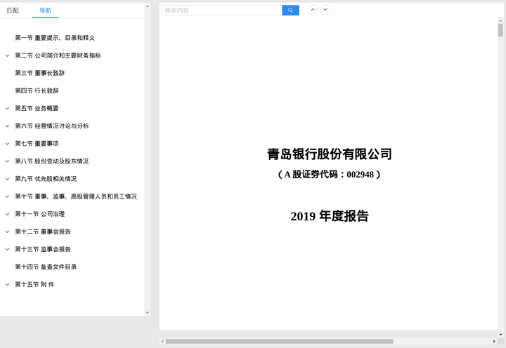The width and height of the screenshot is (506, 348).
Task: Expand 第七节 重要事项 chevron
Action: coord(7,144)
